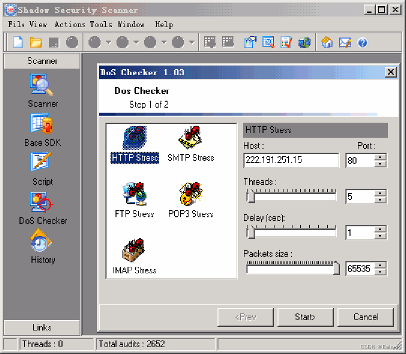Increase Threads with the up spinner arrow
The height and width of the screenshot is (354, 406).
[x=380, y=193]
